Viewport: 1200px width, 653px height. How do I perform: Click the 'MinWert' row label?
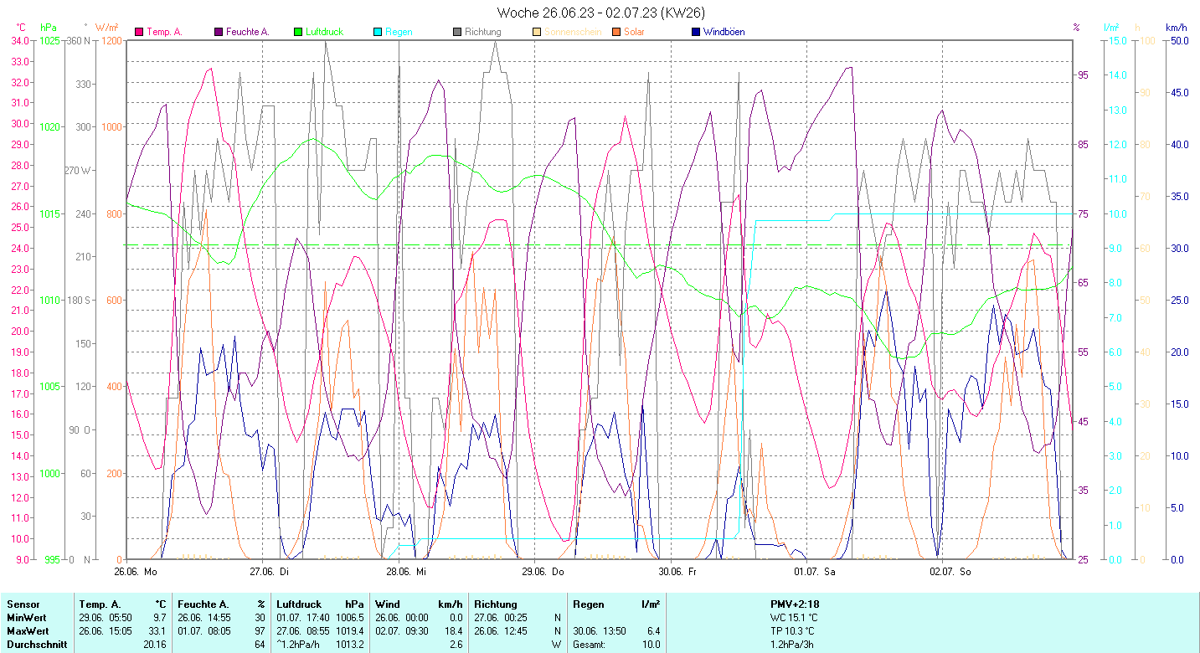(x=25, y=617)
